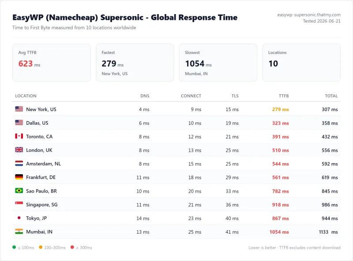Image resolution: width=353 pixels, height=261 pixels.
Task: Click the UK flag beside London
Action: (x=19, y=150)
